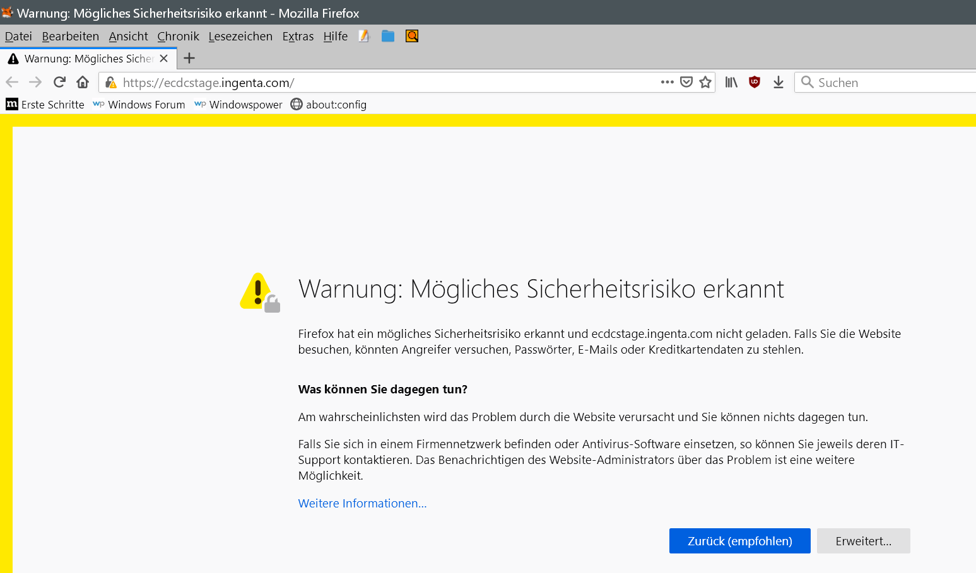Viewport: 976px width, 573px height.
Task: Open page actions three-dot menu
Action: [667, 82]
